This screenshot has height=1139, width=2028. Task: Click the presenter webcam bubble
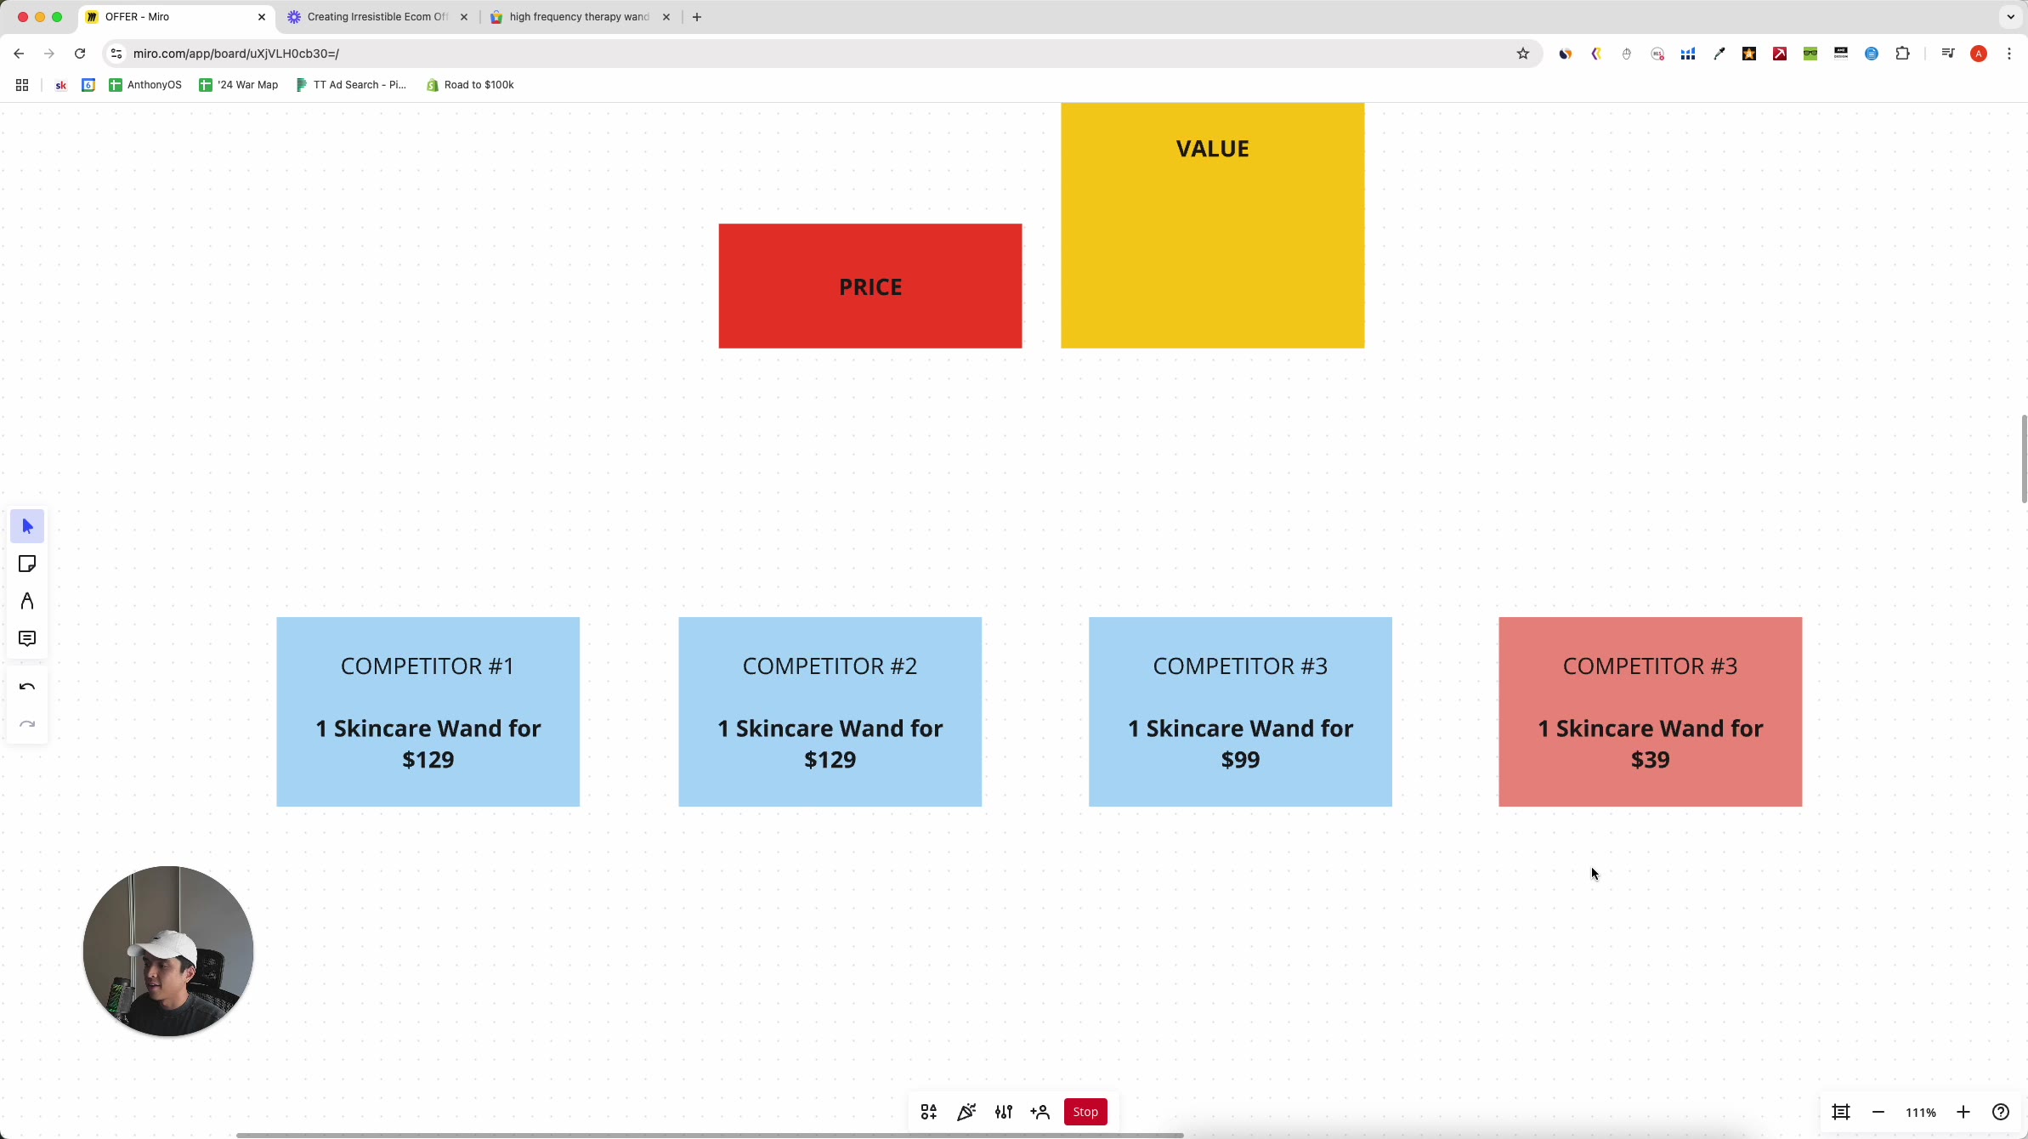(x=168, y=951)
